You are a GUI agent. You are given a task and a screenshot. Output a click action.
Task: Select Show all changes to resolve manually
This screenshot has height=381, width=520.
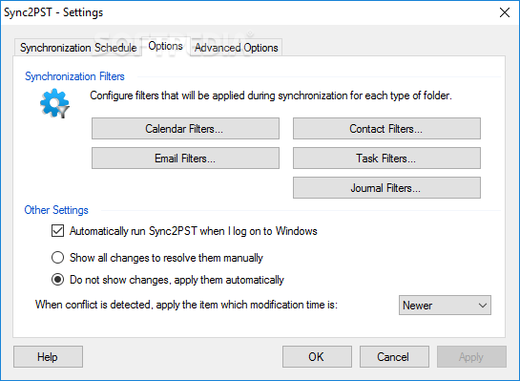[x=57, y=258]
